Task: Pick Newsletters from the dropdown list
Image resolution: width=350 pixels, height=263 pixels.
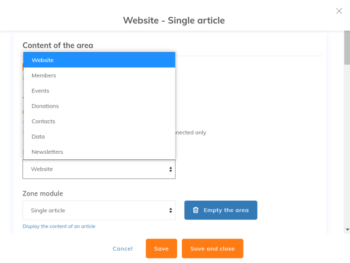Action: click(99, 152)
